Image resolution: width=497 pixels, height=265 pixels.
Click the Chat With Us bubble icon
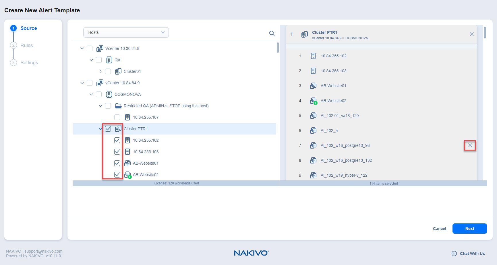(x=454, y=254)
